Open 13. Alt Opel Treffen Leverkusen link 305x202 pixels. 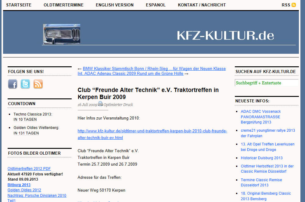pyautogui.click(x=267, y=147)
